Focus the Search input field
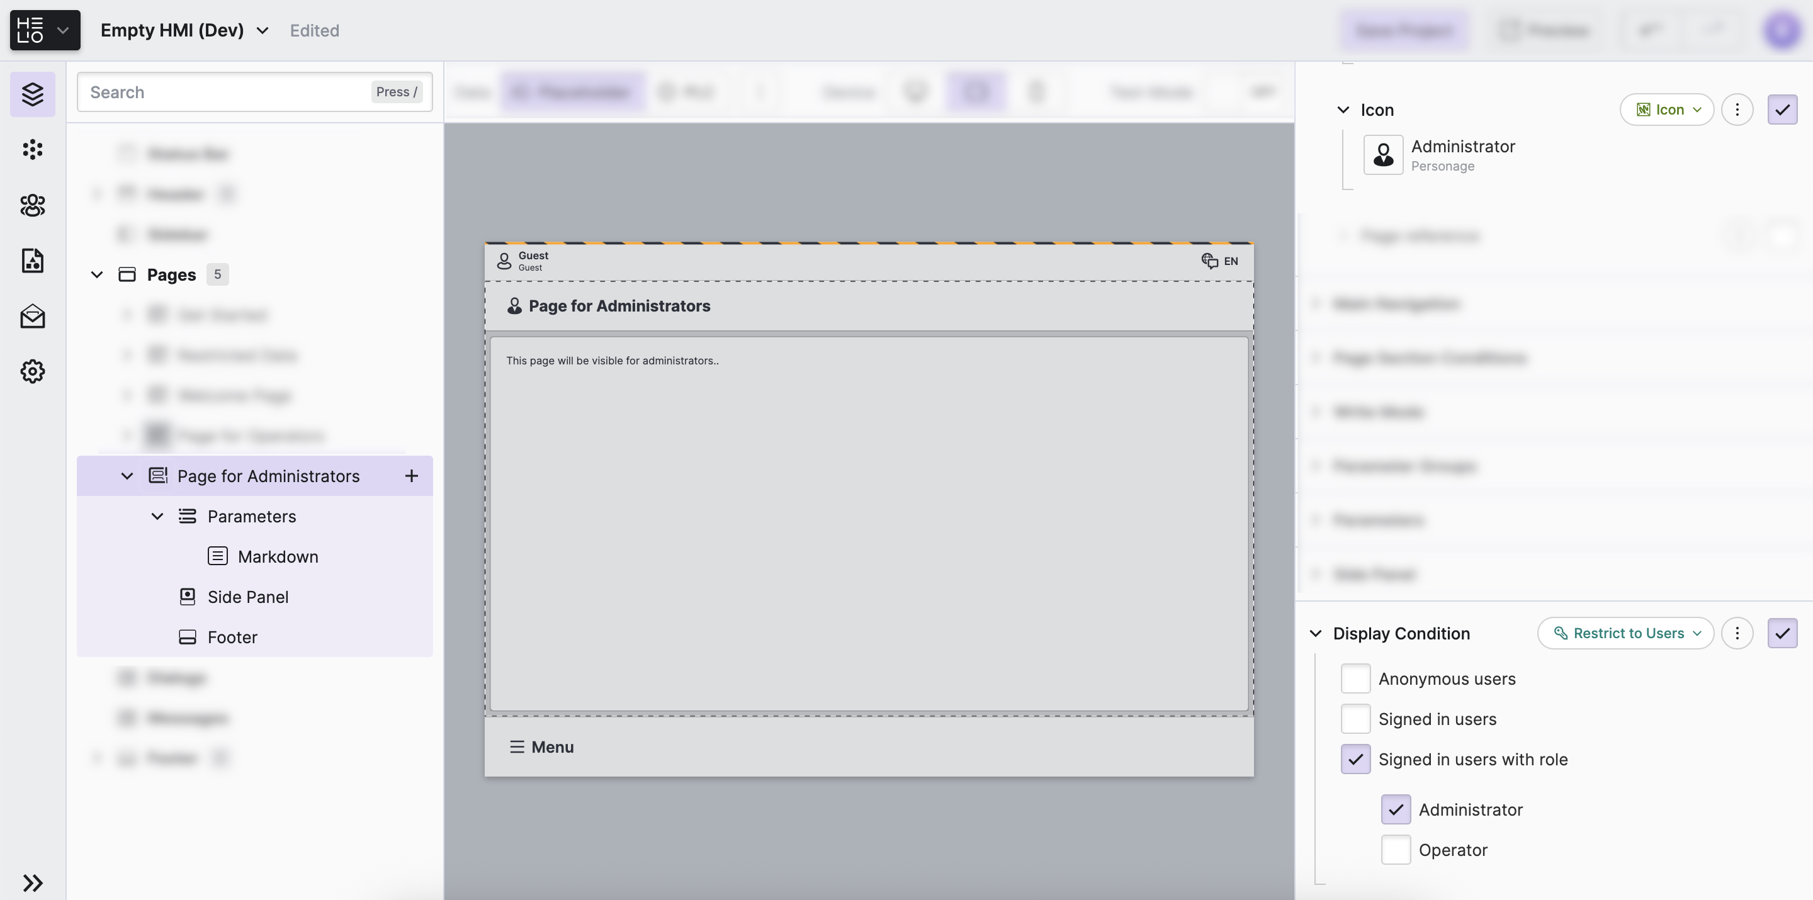This screenshot has height=900, width=1813. click(x=225, y=92)
